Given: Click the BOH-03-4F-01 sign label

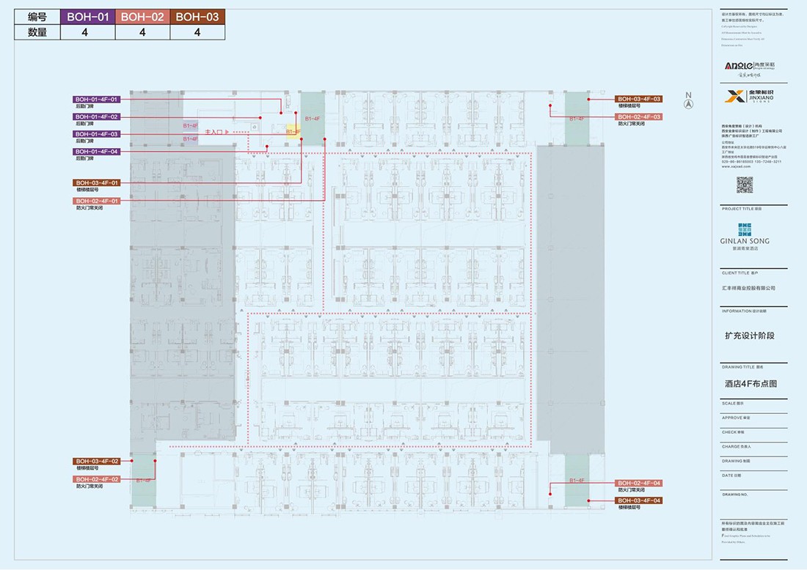Looking at the screenshot, I should pos(96,182).
